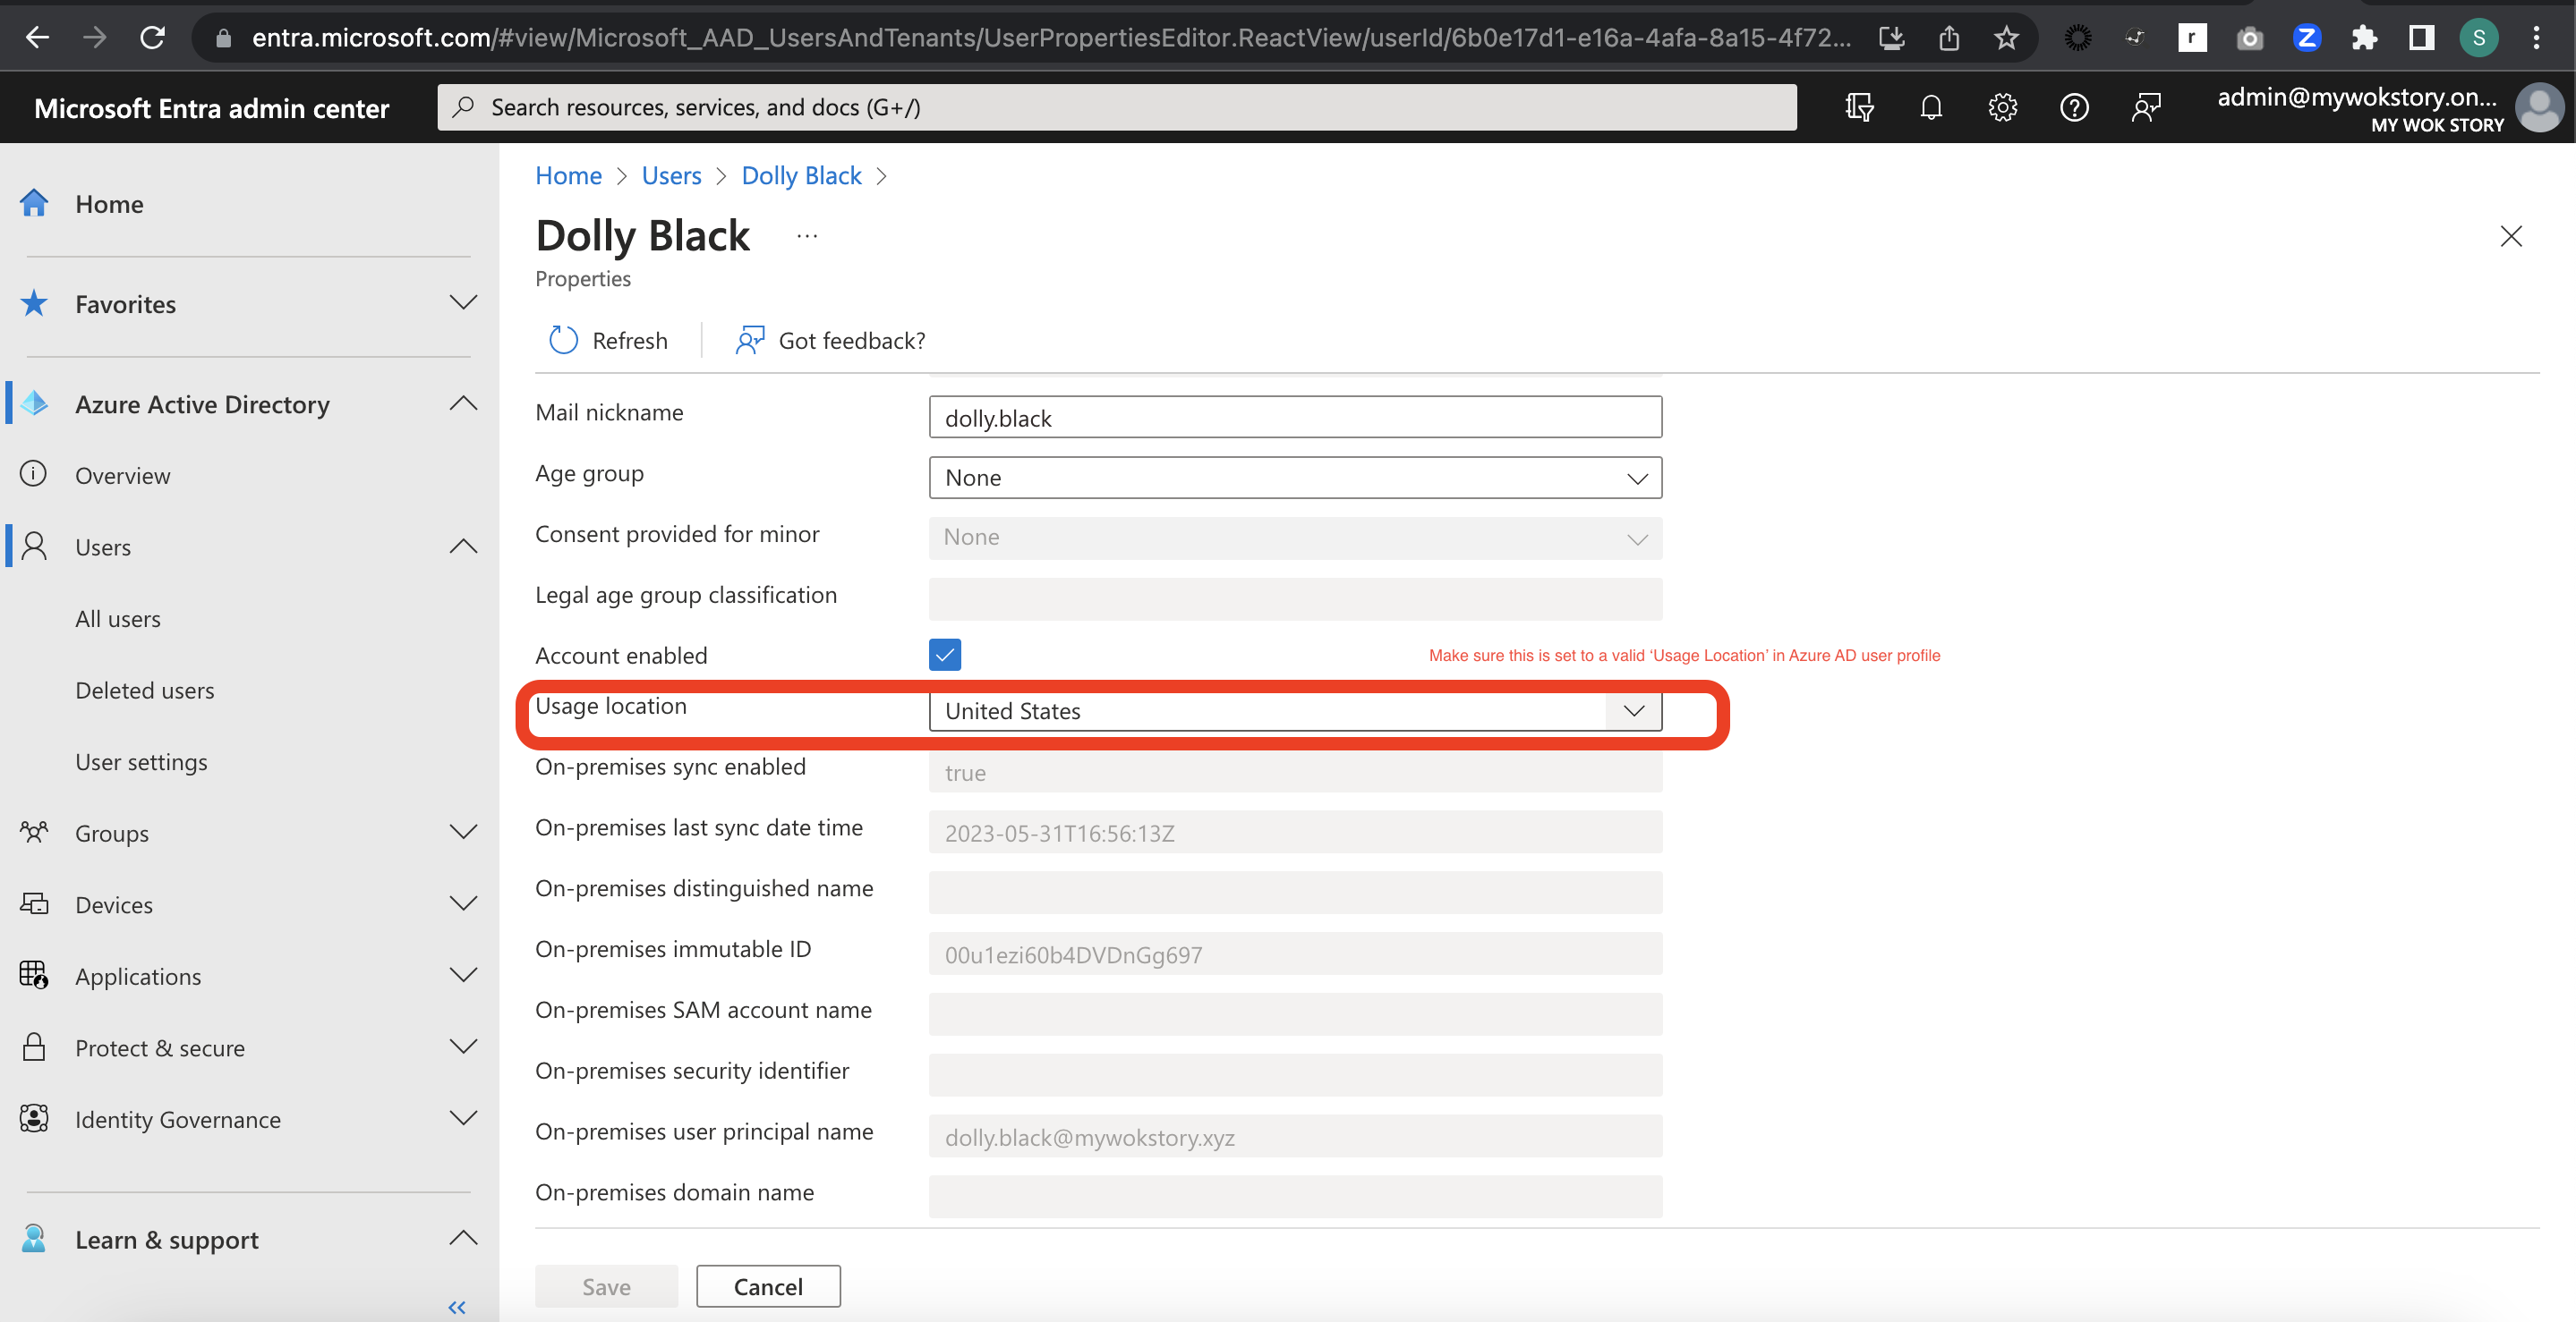
Task: Open the Settings gear in the top bar
Action: coord(2003,107)
